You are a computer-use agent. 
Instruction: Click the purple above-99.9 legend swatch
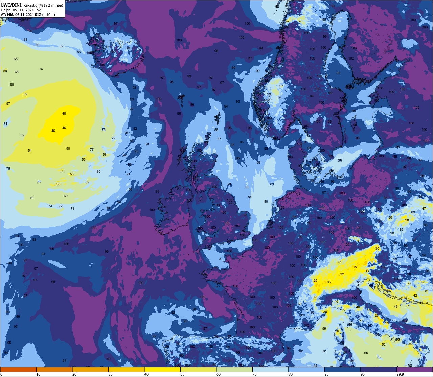coord(415,369)
